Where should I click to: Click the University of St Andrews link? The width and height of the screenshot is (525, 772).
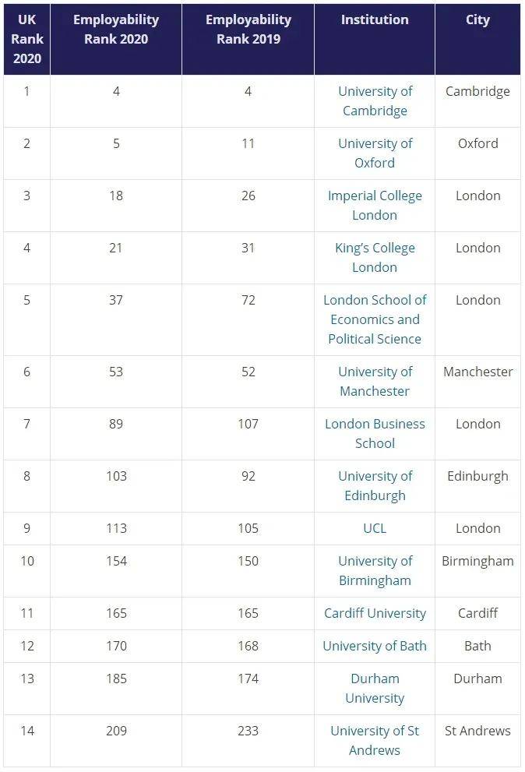(x=375, y=740)
